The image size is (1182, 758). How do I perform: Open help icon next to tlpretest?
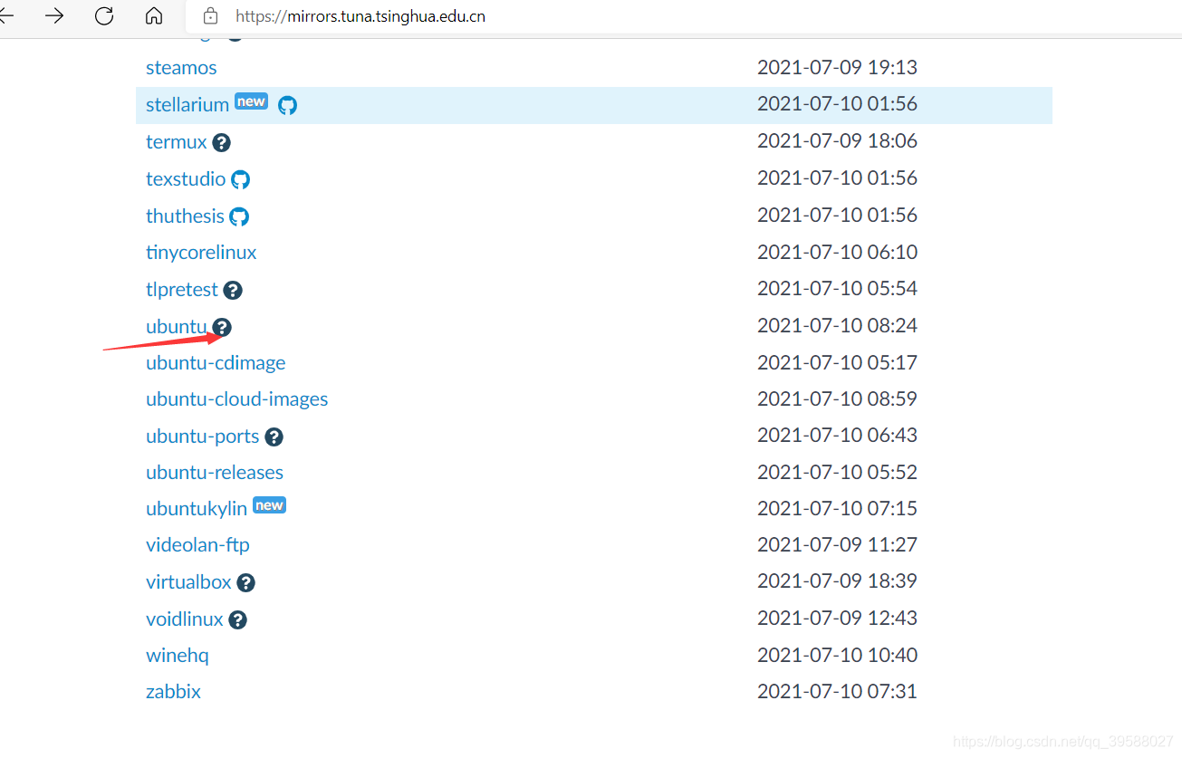(x=233, y=291)
